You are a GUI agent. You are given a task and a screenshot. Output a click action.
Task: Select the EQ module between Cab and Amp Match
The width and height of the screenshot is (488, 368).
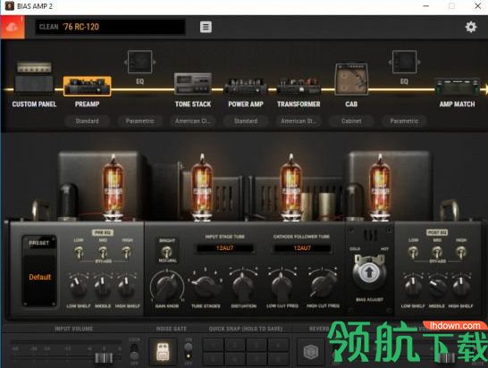point(404,63)
